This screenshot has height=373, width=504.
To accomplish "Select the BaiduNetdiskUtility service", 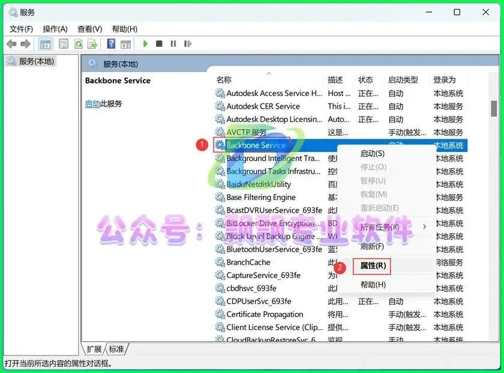I will [259, 184].
